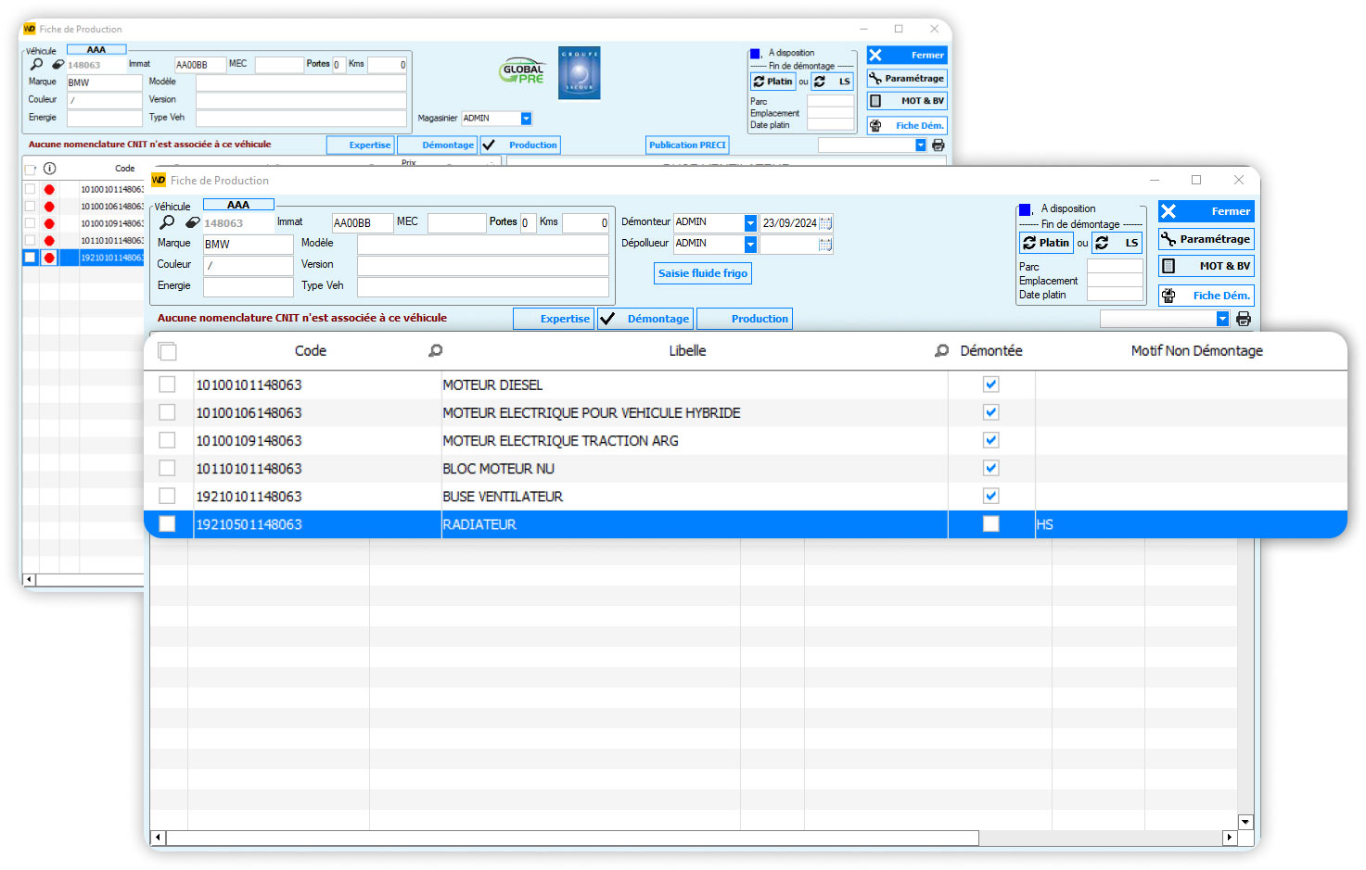
Task: Click Platin button in back window
Action: (773, 82)
